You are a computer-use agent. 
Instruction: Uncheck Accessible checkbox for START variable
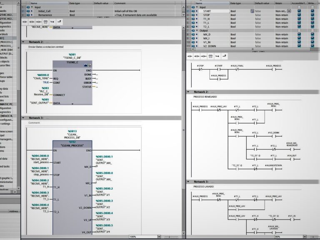(299, 11)
